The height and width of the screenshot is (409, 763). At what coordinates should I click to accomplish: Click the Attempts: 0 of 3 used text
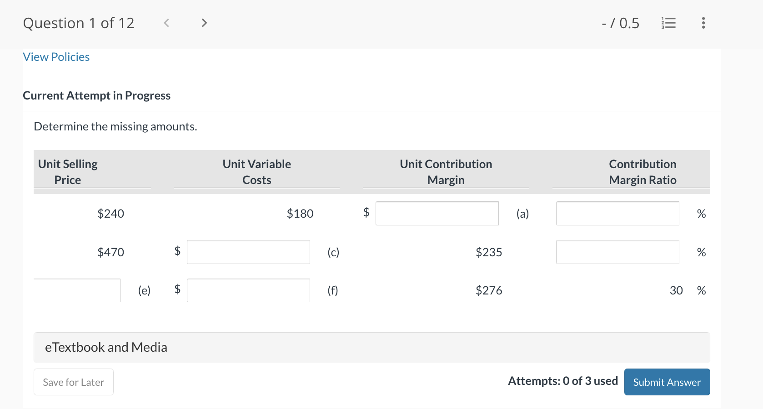(x=562, y=381)
